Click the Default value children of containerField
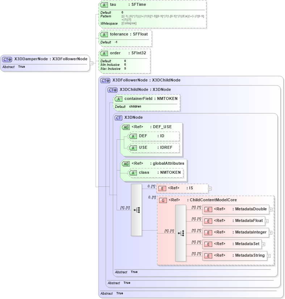This screenshot has height=299, width=285. [135, 106]
